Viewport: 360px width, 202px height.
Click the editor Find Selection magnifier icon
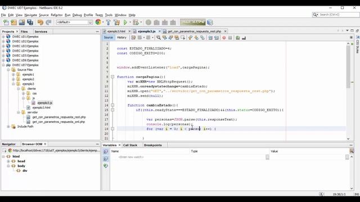point(159,38)
